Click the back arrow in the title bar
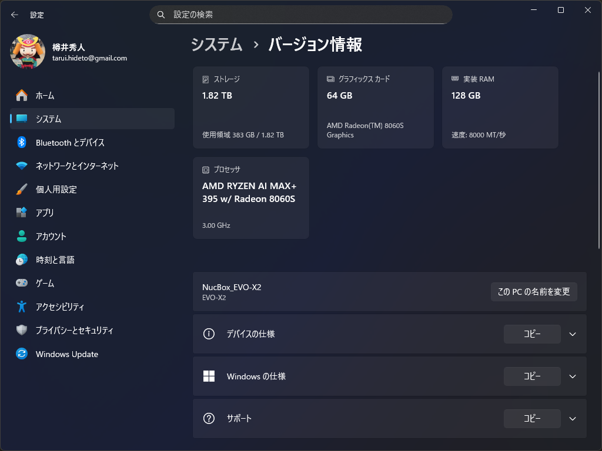This screenshot has height=451, width=602. click(x=14, y=15)
